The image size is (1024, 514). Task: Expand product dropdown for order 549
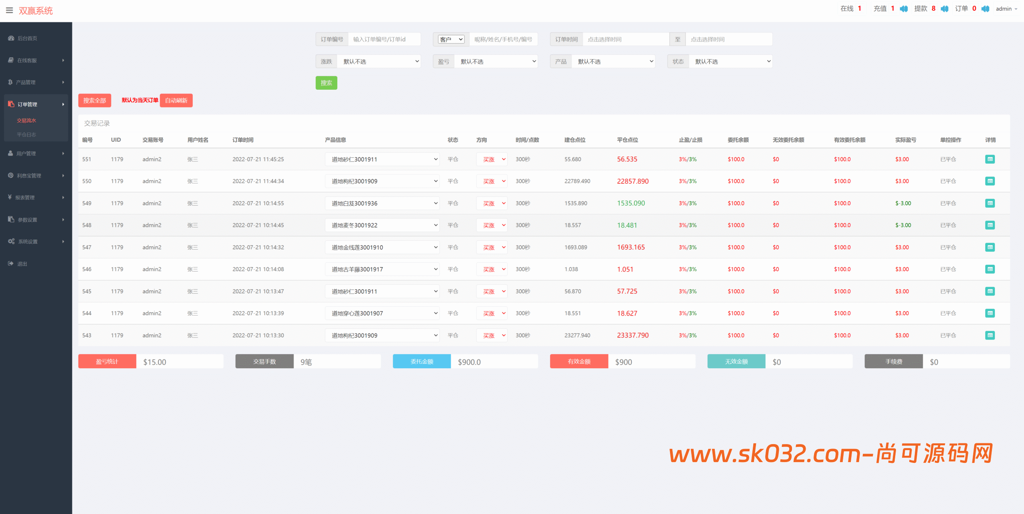pos(382,203)
